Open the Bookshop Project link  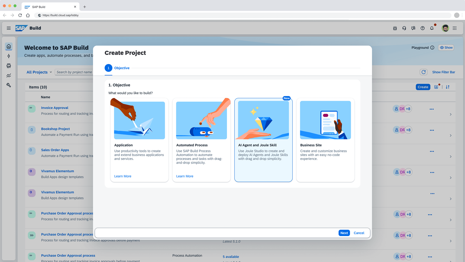[56, 129]
